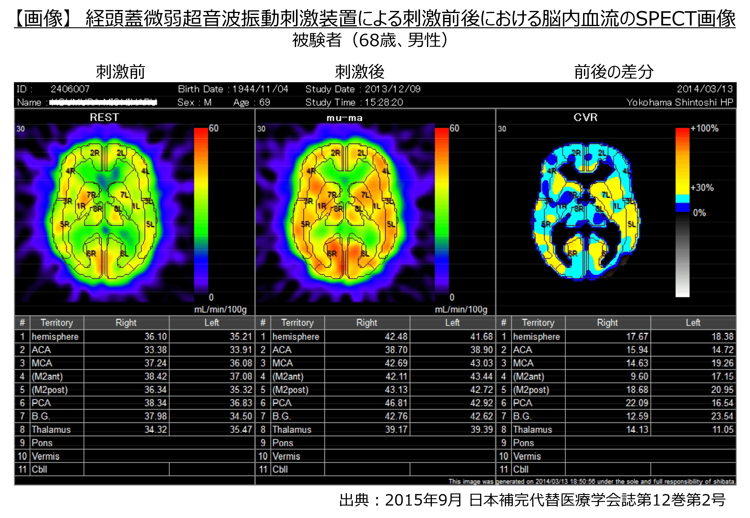This screenshot has width=750, height=518.
Task: Select the hemisphere row in REST table
Action: (x=55, y=337)
